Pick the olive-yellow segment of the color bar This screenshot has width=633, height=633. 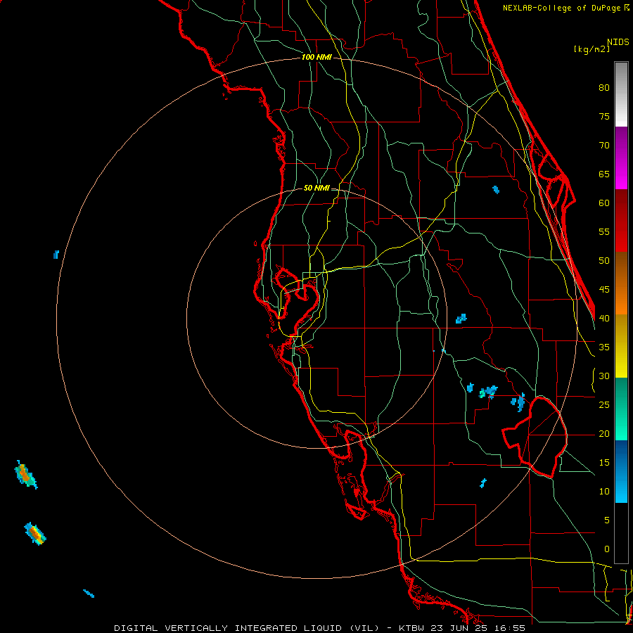(621, 346)
